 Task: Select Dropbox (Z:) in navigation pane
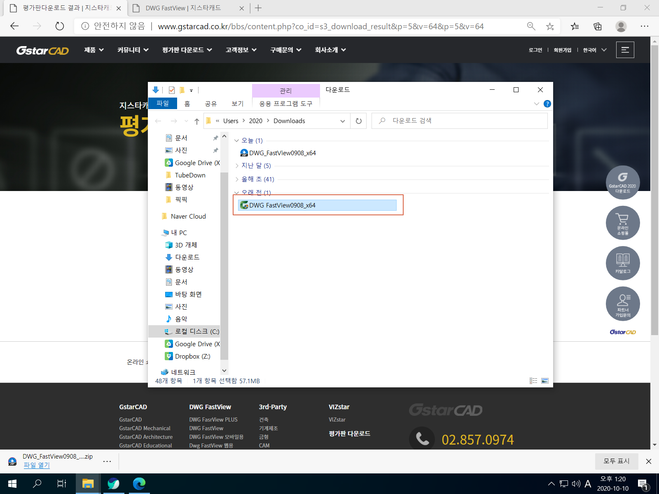[x=188, y=357]
